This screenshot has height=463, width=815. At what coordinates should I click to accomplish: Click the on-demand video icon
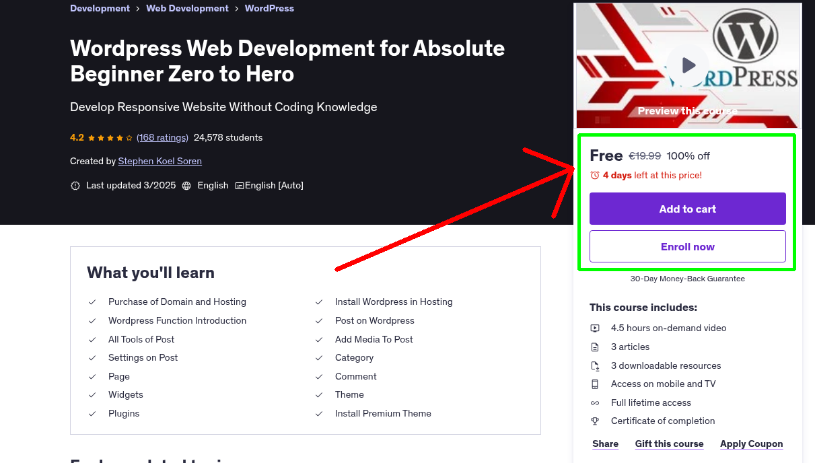click(595, 328)
